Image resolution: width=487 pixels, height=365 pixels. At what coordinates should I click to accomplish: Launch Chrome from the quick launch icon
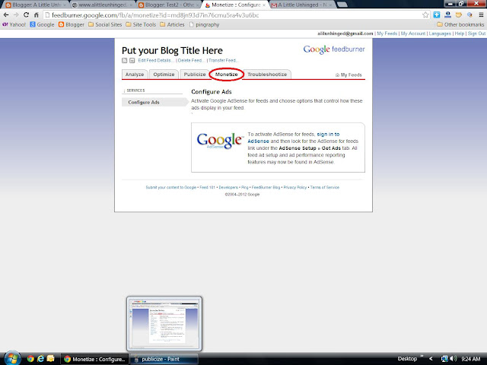point(30,359)
